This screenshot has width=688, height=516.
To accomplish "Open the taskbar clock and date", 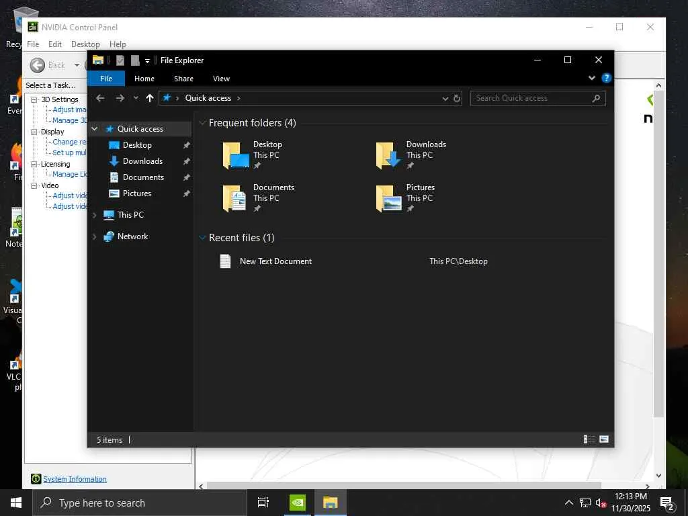I will click(x=631, y=503).
